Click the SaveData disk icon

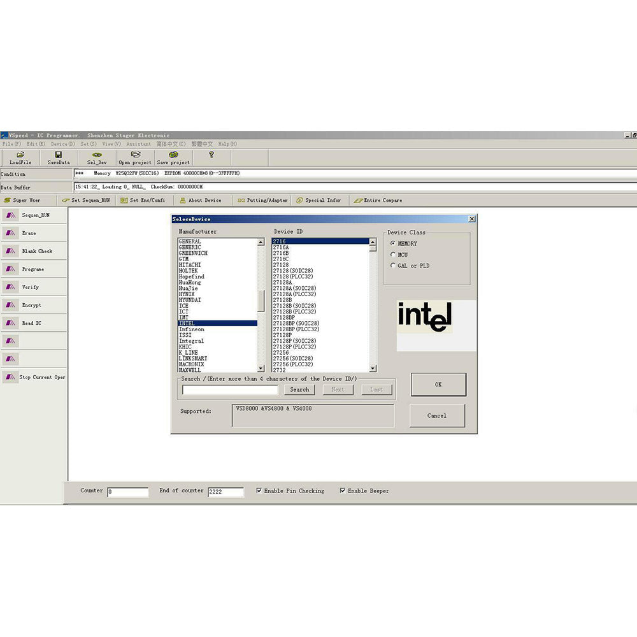59,155
